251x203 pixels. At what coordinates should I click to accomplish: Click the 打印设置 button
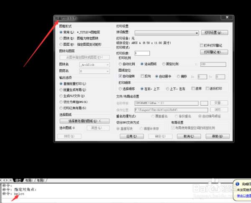(x=215, y=33)
